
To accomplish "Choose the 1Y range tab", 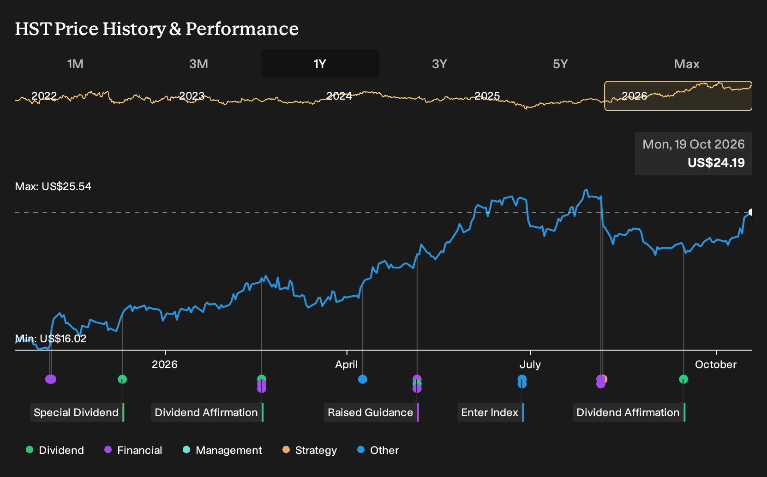I will 320,64.
